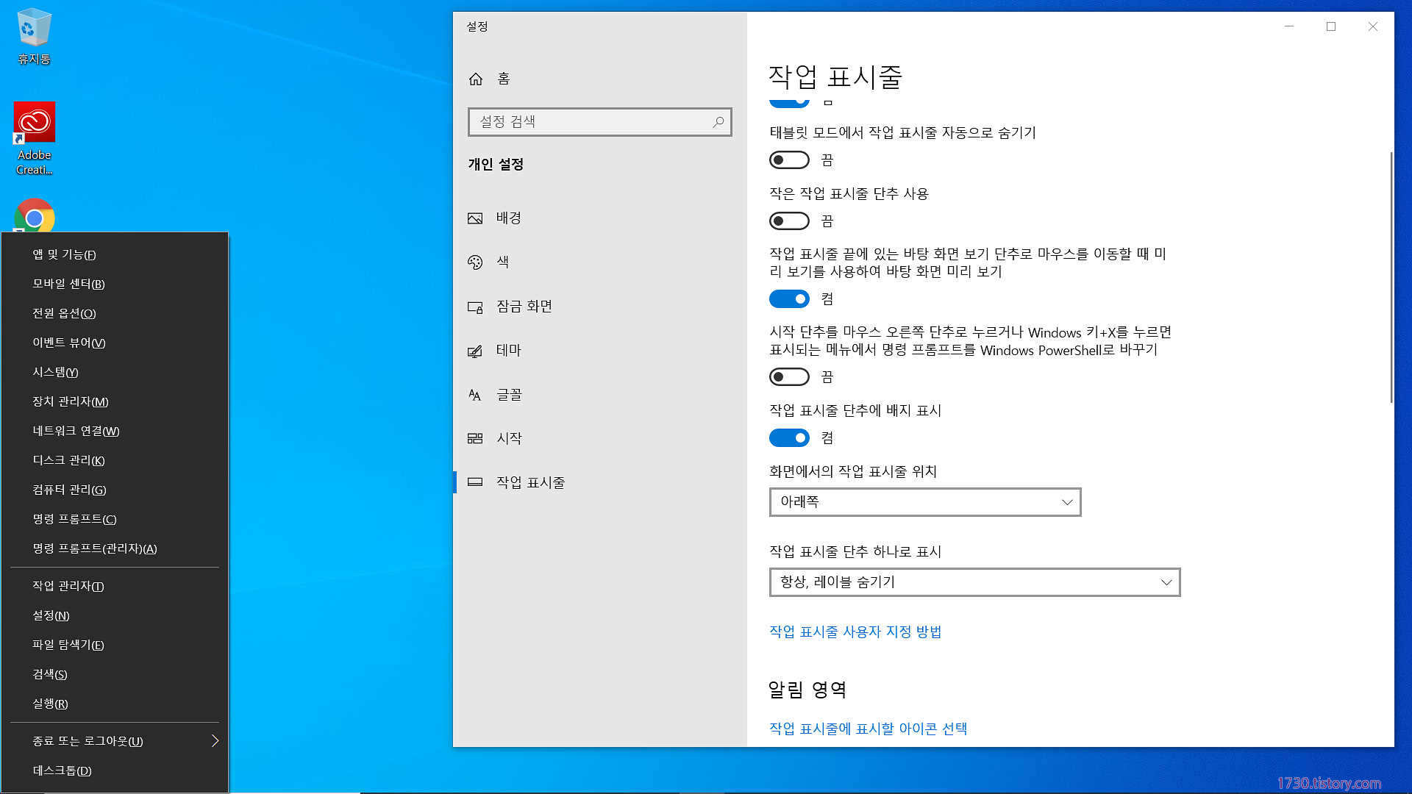Expand the 종료 또는 로그아웃 submenu arrow

[215, 741]
